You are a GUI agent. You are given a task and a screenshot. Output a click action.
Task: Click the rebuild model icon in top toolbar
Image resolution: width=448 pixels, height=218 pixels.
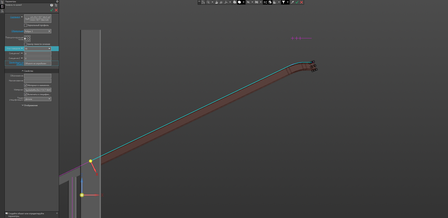click(270, 2)
